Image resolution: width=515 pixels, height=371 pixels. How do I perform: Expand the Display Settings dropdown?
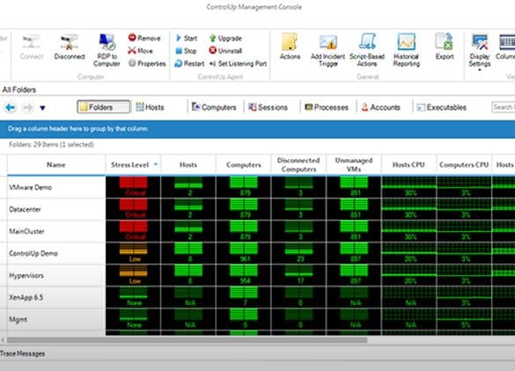(480, 69)
